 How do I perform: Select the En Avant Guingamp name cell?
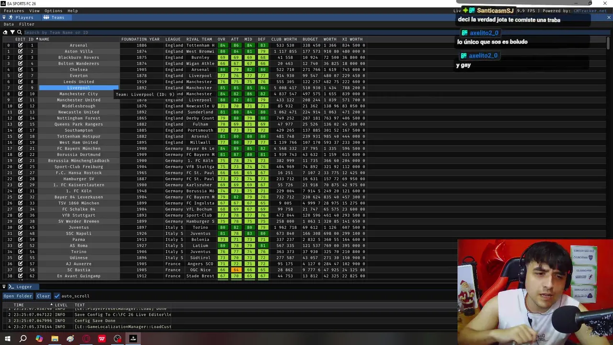click(x=79, y=276)
